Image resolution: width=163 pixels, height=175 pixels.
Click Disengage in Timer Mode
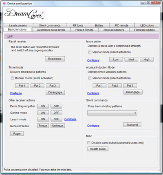tap(55, 92)
